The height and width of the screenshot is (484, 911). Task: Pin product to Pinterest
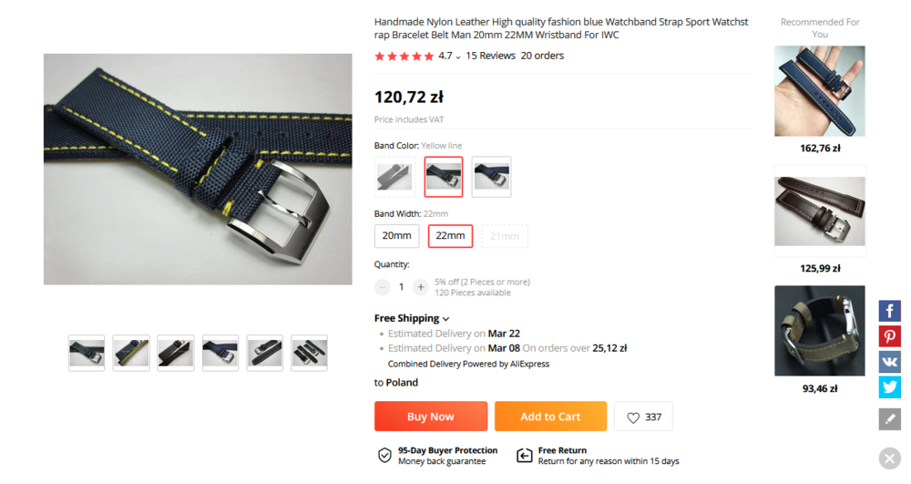(889, 336)
